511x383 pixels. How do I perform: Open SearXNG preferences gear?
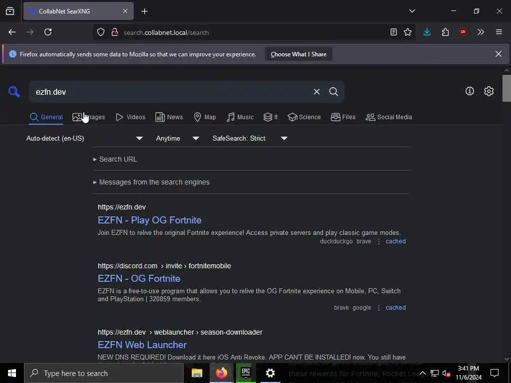click(489, 91)
